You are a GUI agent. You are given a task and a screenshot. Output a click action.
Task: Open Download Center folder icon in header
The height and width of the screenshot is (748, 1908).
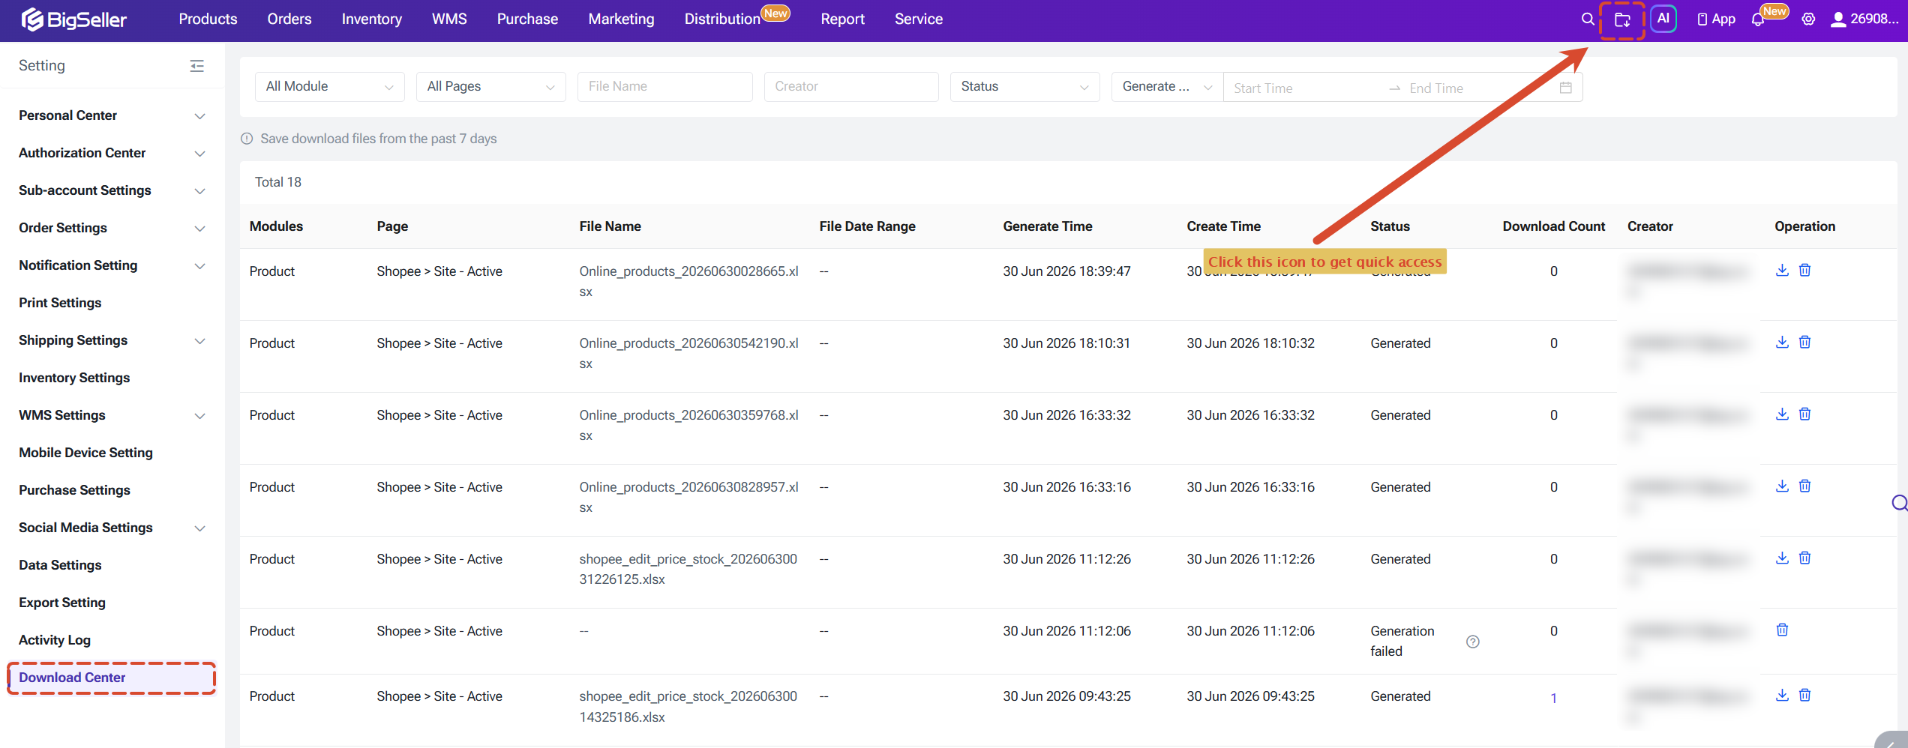point(1622,19)
